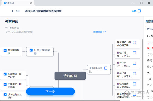Viewport: 153px width, 101px height.
Task: Click the 3. 阅读与表达 node label
Action: click(96, 70)
